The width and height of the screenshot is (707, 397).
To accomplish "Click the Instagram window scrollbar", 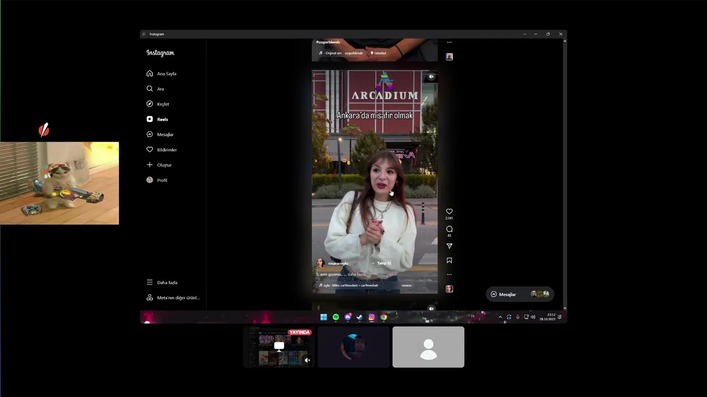I will (x=564, y=174).
